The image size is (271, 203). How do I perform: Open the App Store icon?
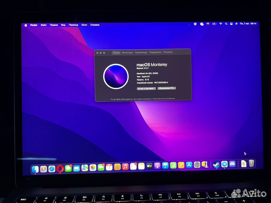pyautogui.click(x=189, y=165)
